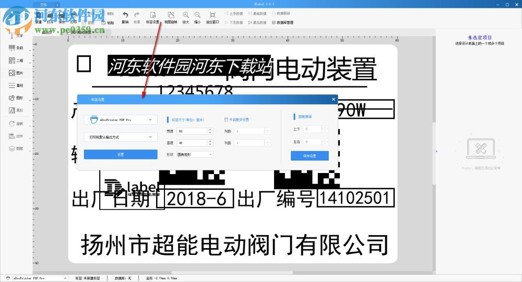Go to 下条数据 next record
Image resolution: width=522 pixels, height=282 pixels.
tap(234, 22)
